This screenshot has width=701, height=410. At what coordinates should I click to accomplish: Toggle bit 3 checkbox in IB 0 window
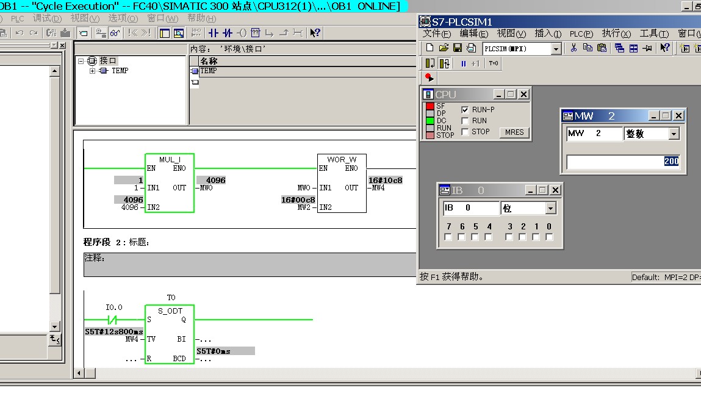click(509, 237)
